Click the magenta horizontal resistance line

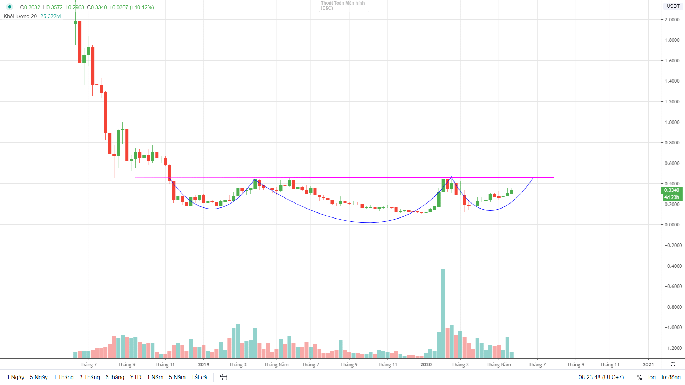click(344, 177)
